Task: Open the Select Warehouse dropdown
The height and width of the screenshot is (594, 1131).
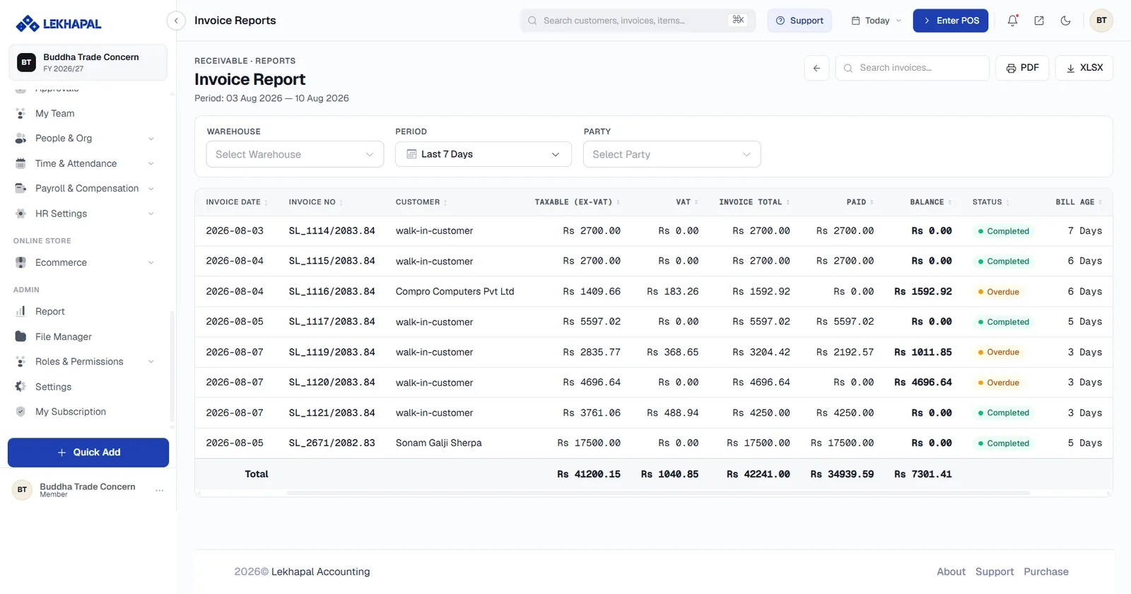Action: coord(295,154)
